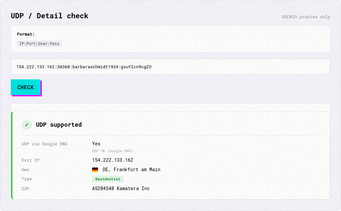Screen dimensions: 341x211
Task: Click the Geo row label
Action: pyautogui.click(x=25, y=170)
